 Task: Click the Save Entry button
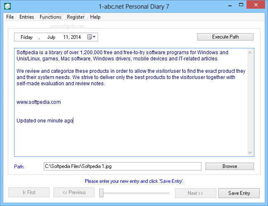pos(239,193)
